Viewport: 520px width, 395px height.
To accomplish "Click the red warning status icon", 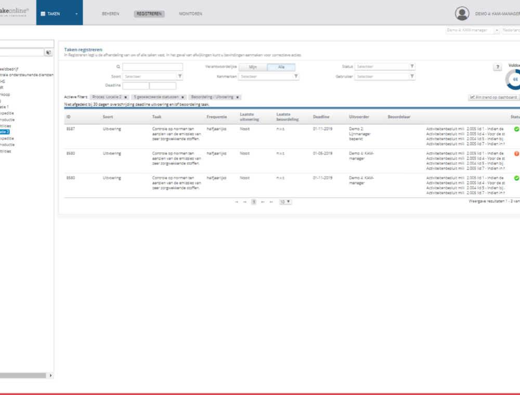I will pyautogui.click(x=516, y=153).
